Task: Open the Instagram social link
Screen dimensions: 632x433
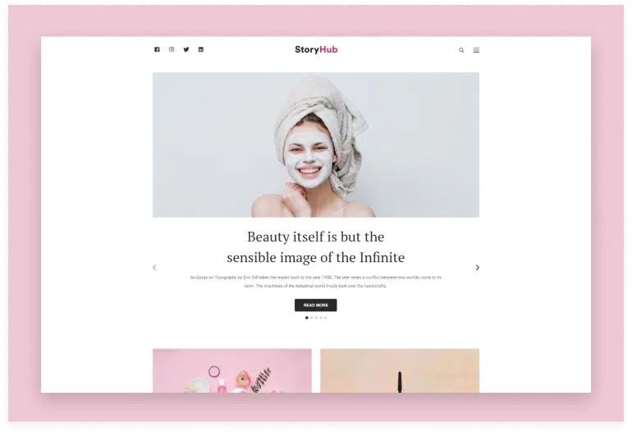Action: 172,49
